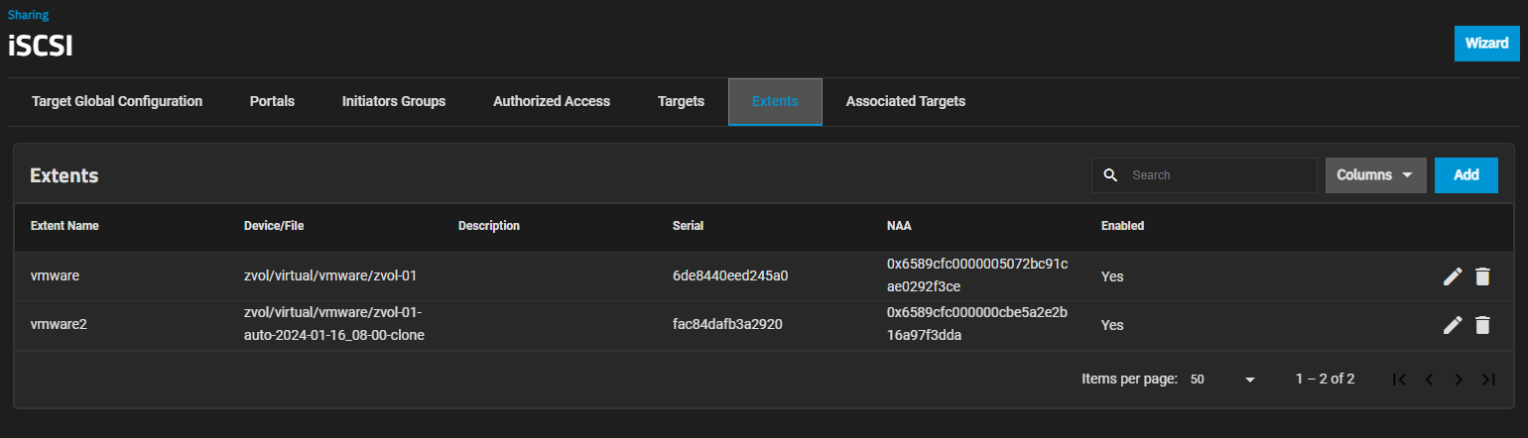Screen dimensions: 1528x438
Task: Click the Sharing breadcrumb link
Action: pos(28,15)
